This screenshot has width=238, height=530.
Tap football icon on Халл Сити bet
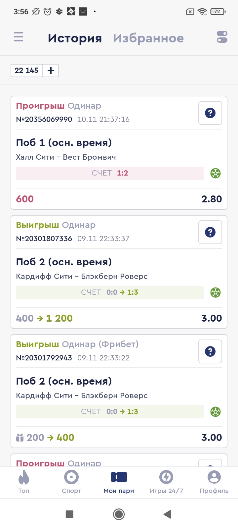tap(216, 173)
